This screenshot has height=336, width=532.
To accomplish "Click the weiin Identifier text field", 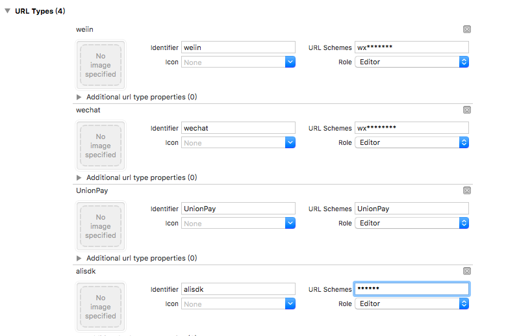I will 238,47.
